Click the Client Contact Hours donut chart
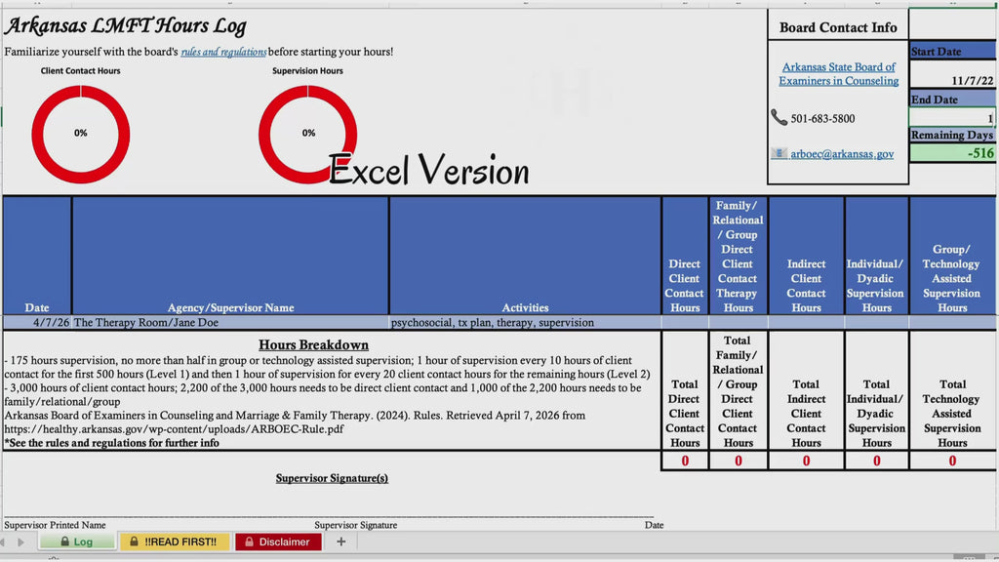Viewport: 999px width, 562px height. pos(81,134)
